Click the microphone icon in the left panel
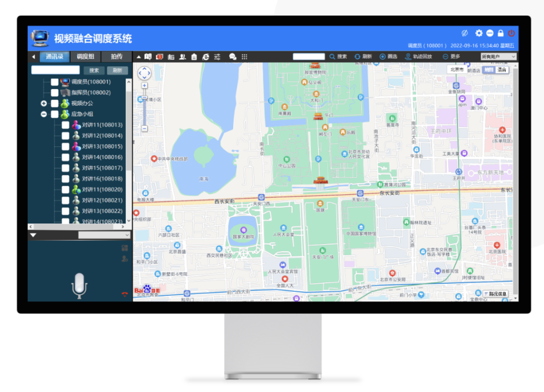The width and height of the screenshot is (544, 392). (79, 285)
